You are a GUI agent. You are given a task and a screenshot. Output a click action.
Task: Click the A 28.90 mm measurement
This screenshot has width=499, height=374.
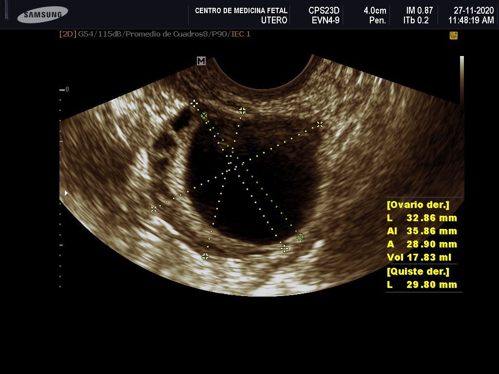(422, 244)
